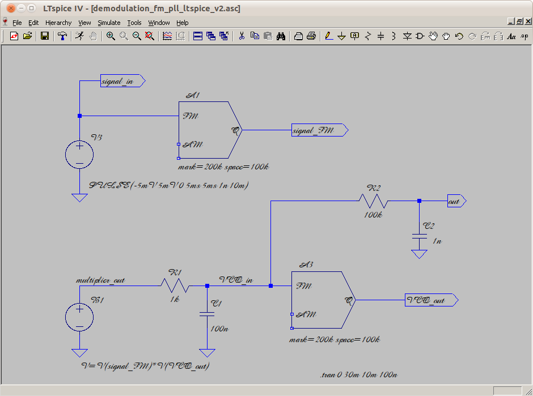Open Find with the binoculars icon

(281, 36)
